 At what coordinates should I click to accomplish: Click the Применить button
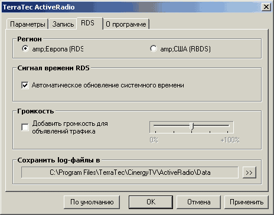point(246,202)
